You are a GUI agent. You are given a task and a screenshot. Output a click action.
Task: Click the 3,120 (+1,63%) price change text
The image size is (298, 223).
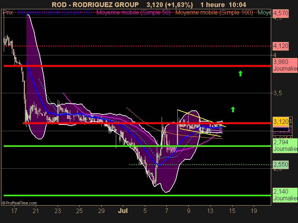tap(169, 5)
